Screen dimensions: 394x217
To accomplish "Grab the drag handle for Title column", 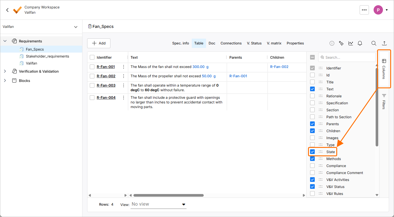I will pyautogui.click(x=321, y=82).
